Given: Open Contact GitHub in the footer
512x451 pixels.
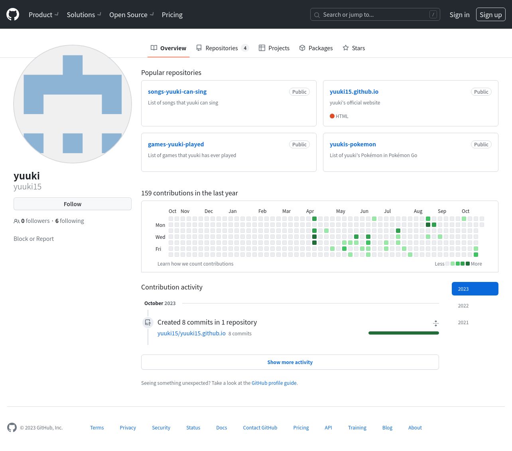Looking at the screenshot, I should [260, 427].
